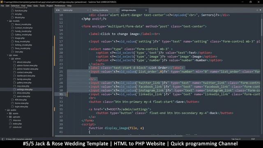
Task: Open rsvp.view.php file
Action: pos(23,86)
